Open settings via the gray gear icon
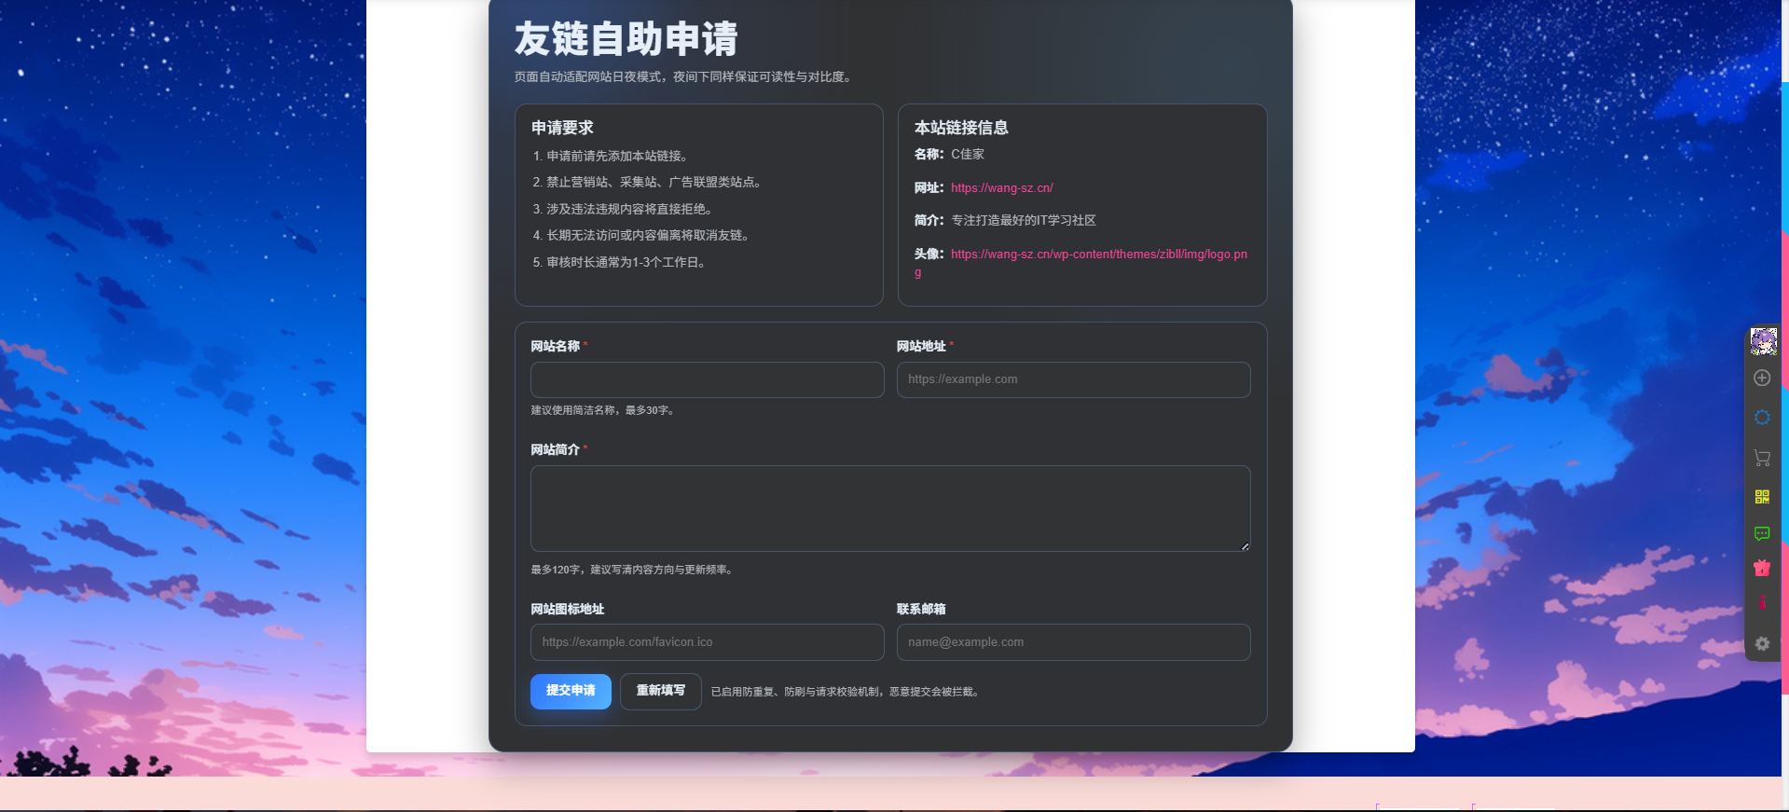This screenshot has height=812, width=1789. tap(1762, 643)
